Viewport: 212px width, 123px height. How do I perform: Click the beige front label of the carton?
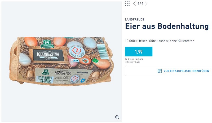64,76
